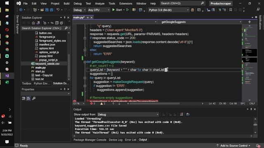Click the editor horizontal scrollbar thumb
The image size is (264, 148).
coord(154,104)
